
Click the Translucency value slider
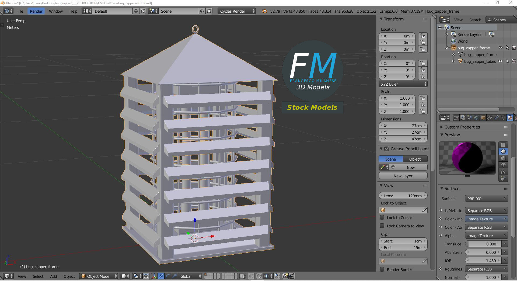click(x=484, y=244)
